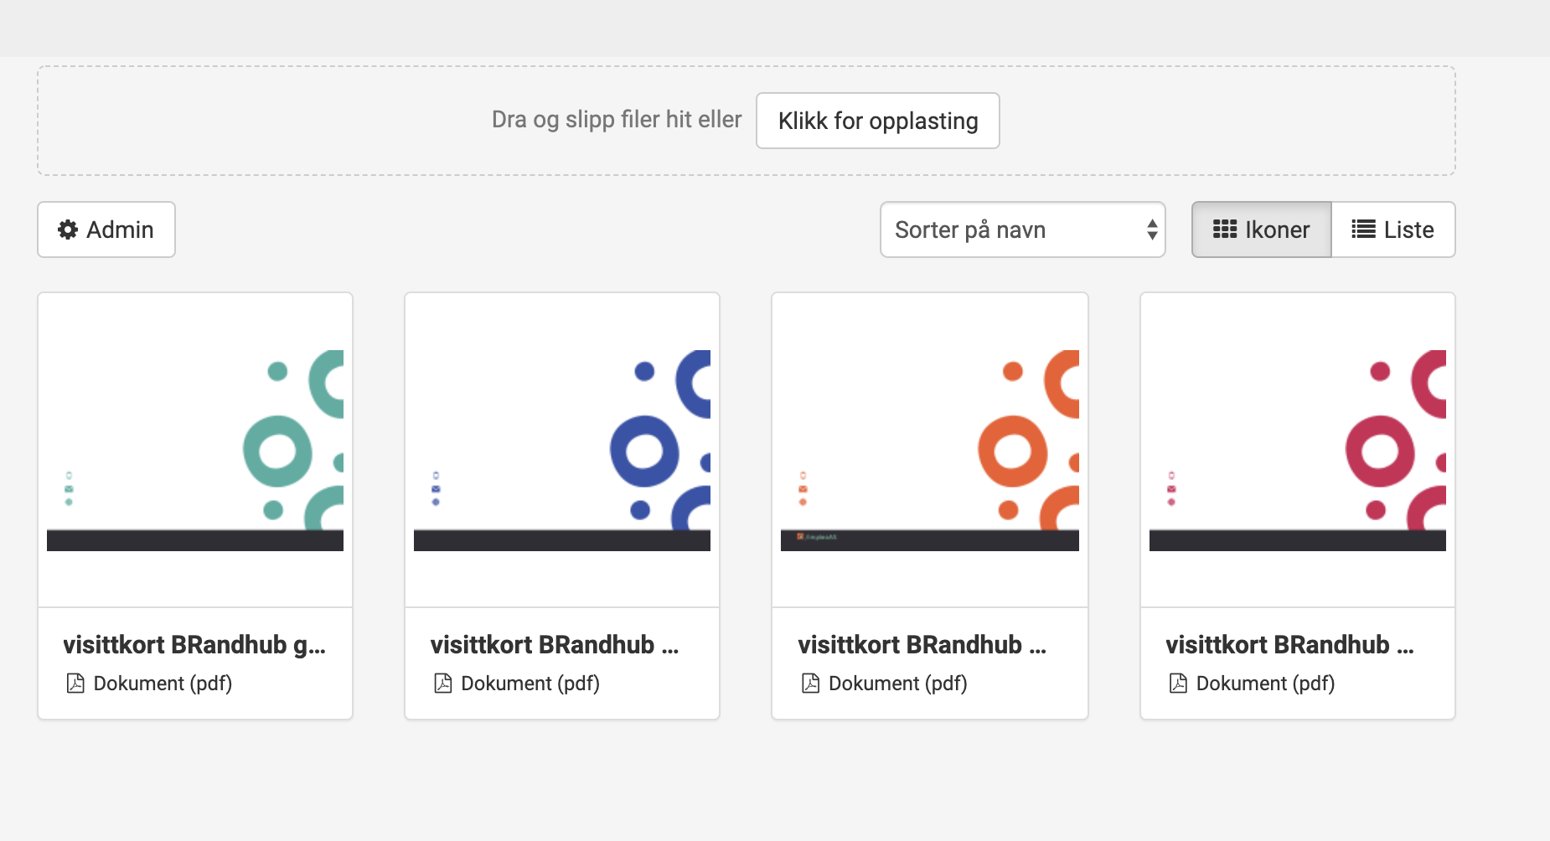Click the Admin gear icon
The height and width of the screenshot is (841, 1550).
[68, 230]
